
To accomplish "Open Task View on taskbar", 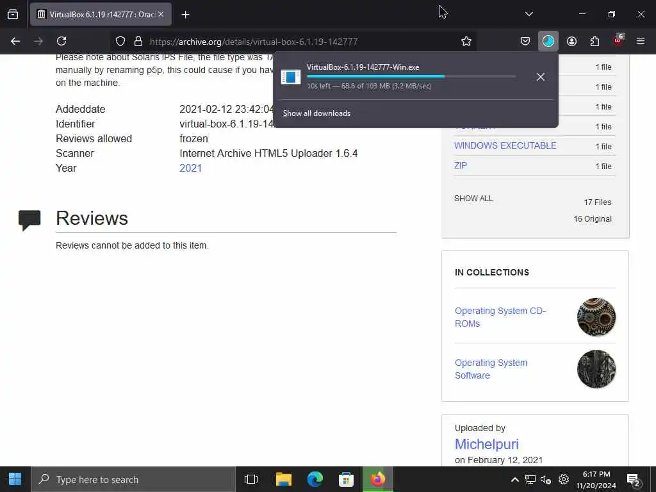I will coord(251,479).
